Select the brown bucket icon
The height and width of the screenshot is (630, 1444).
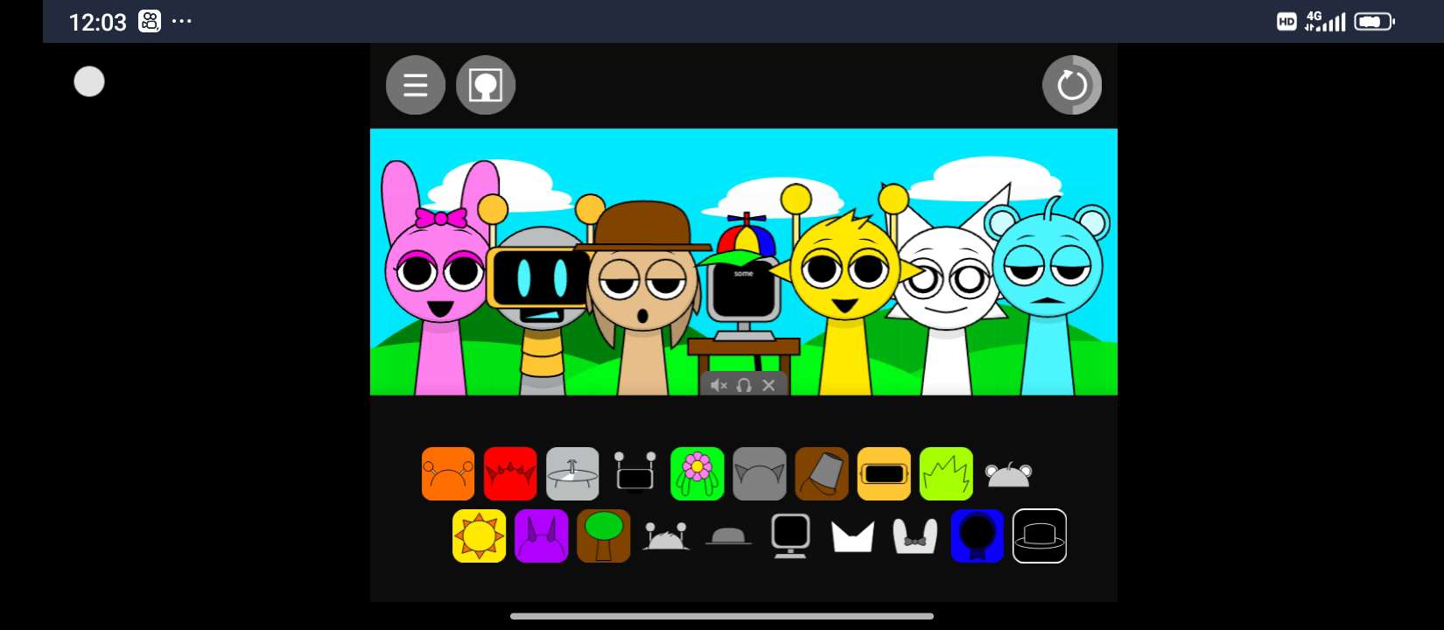point(822,473)
